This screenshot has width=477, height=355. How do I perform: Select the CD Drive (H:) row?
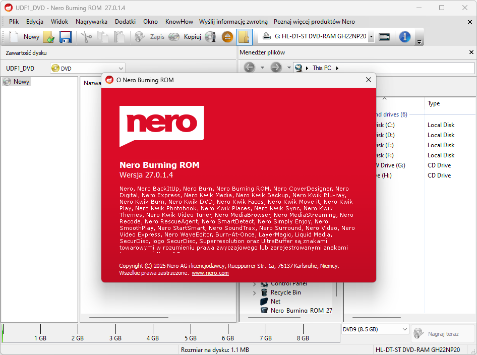(x=426, y=175)
